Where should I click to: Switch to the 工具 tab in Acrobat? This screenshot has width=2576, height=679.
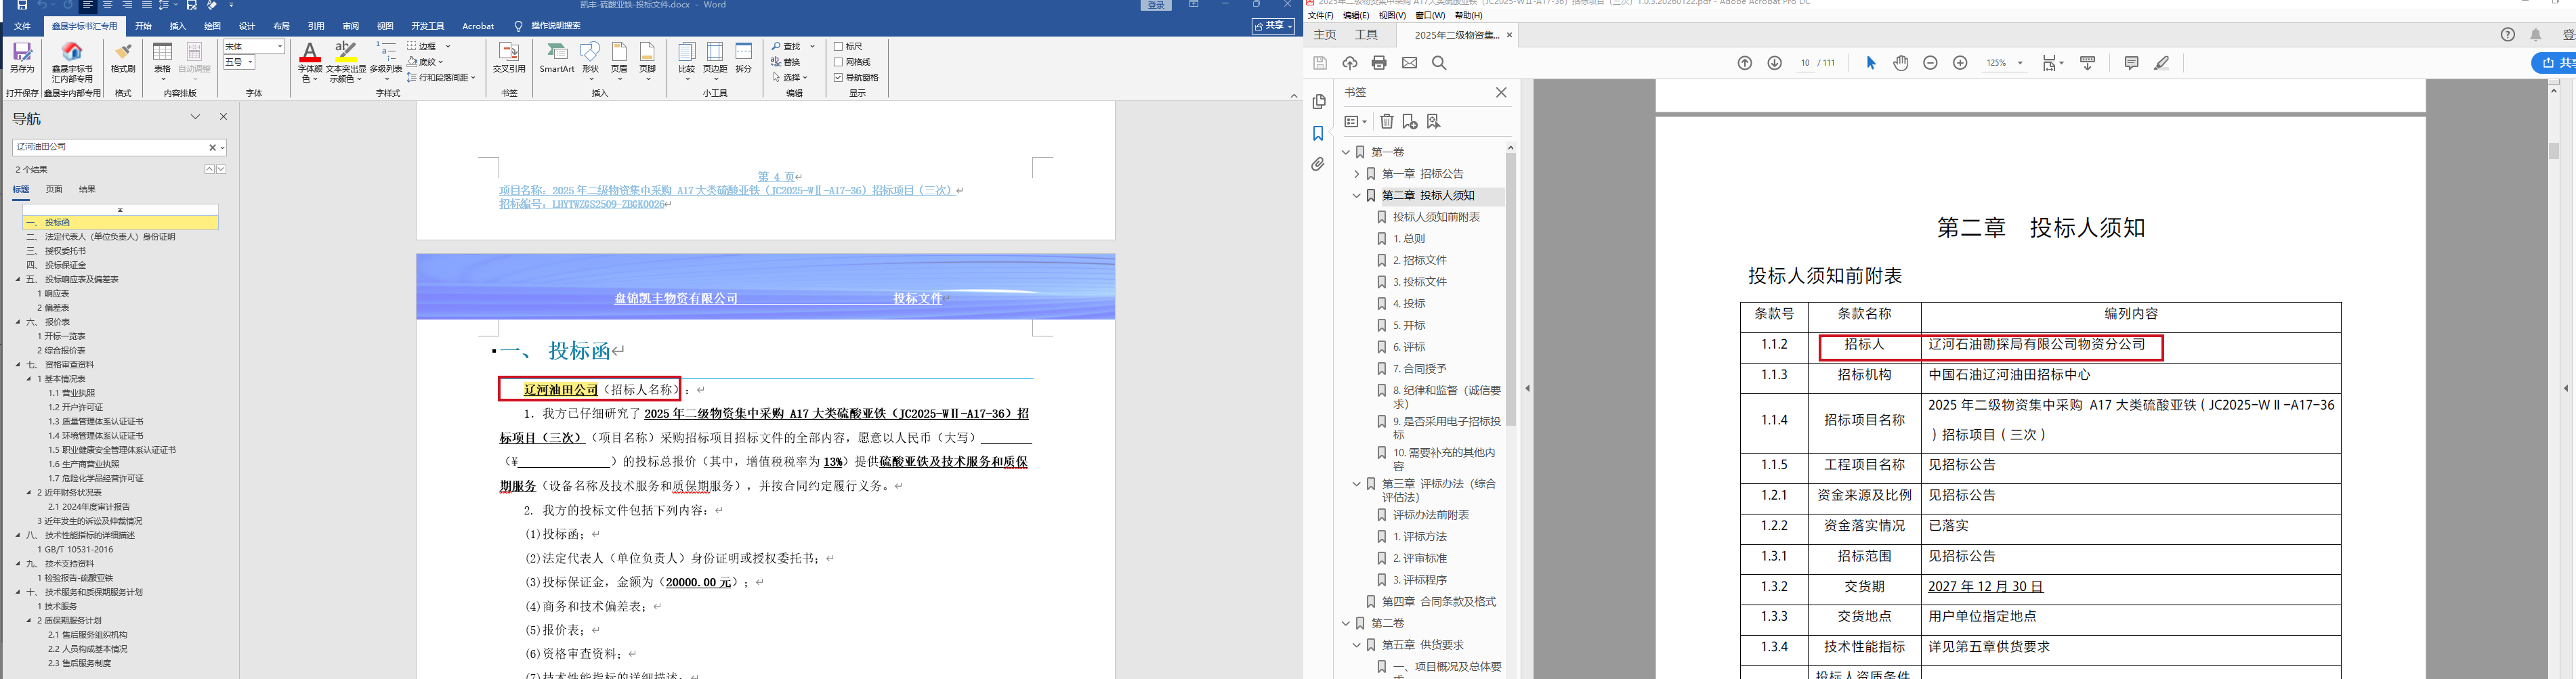[x=1366, y=35]
